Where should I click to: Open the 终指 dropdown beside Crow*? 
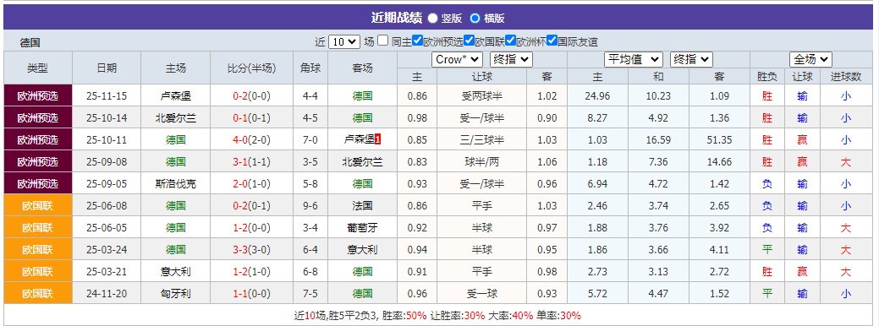[511, 59]
